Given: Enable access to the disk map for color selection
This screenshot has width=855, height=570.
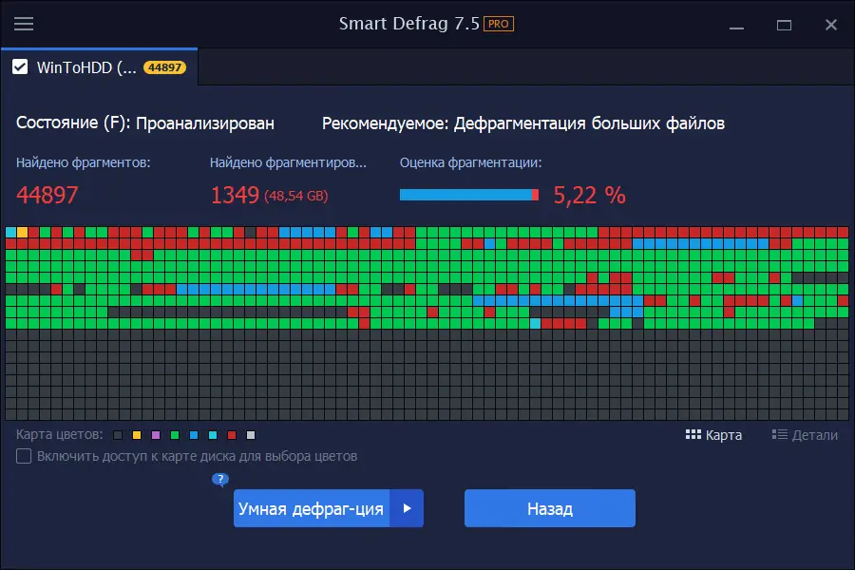Looking at the screenshot, I should [x=23, y=456].
